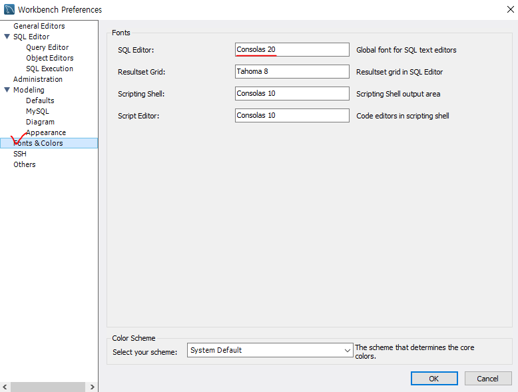Open SSH preferences page
Screen dimensions: 518x392
tap(20, 154)
